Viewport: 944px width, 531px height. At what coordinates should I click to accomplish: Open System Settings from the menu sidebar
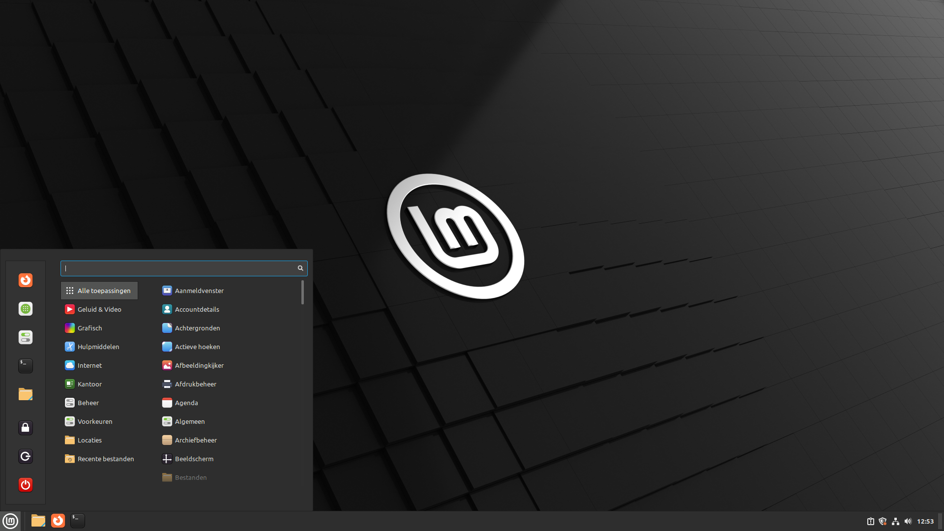click(25, 337)
